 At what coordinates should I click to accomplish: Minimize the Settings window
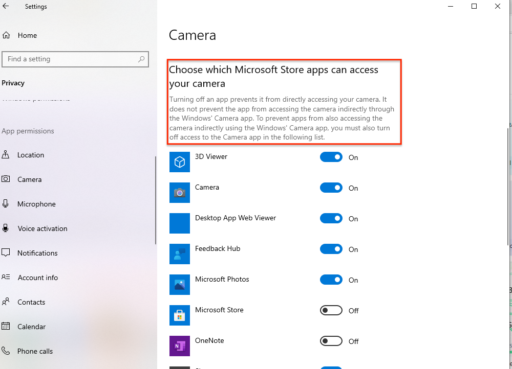(x=451, y=6)
